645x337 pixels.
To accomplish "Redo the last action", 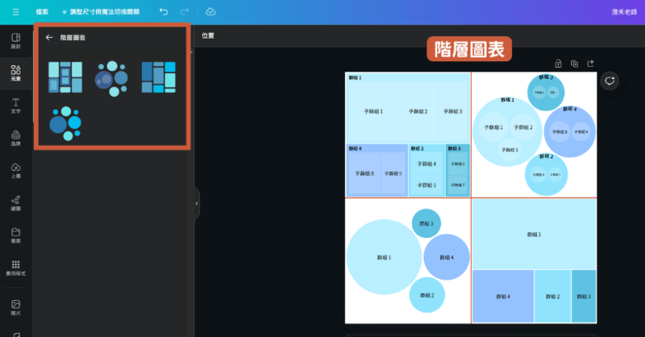I will (x=185, y=12).
